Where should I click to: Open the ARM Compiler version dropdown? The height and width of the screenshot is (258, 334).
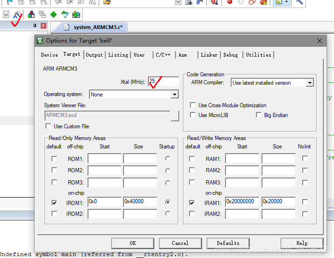click(310, 82)
